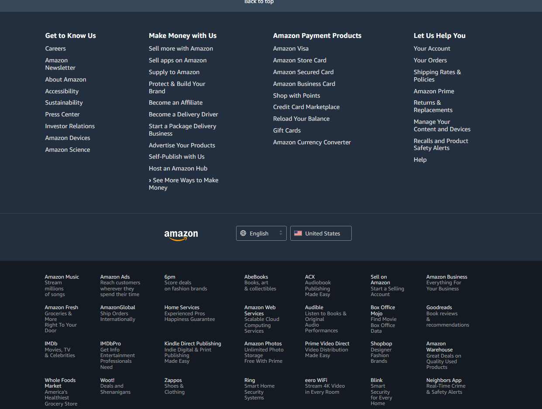Screen dimensions: 542x409
Task: Open Amazon Music stream link
Action: 62,286
